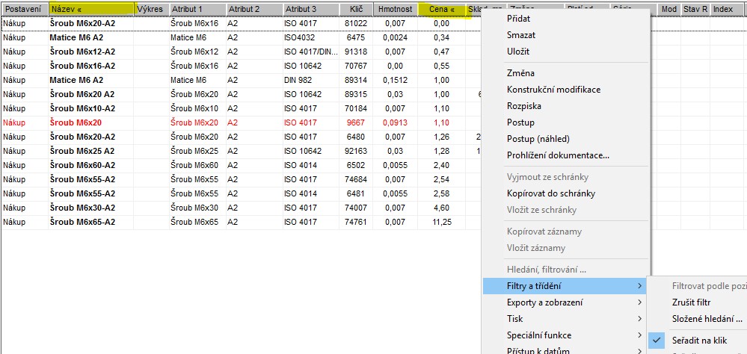Select the key cell 6475

pyautogui.click(x=356, y=37)
